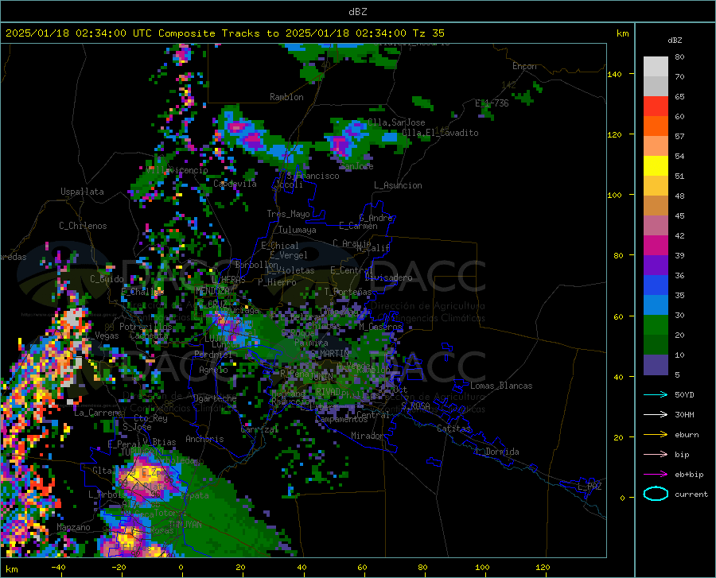Click the Catitas map label
This screenshot has width=716, height=578.
(453, 429)
